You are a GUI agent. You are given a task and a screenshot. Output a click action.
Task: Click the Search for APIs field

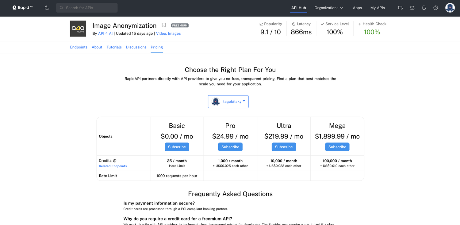coord(87,8)
